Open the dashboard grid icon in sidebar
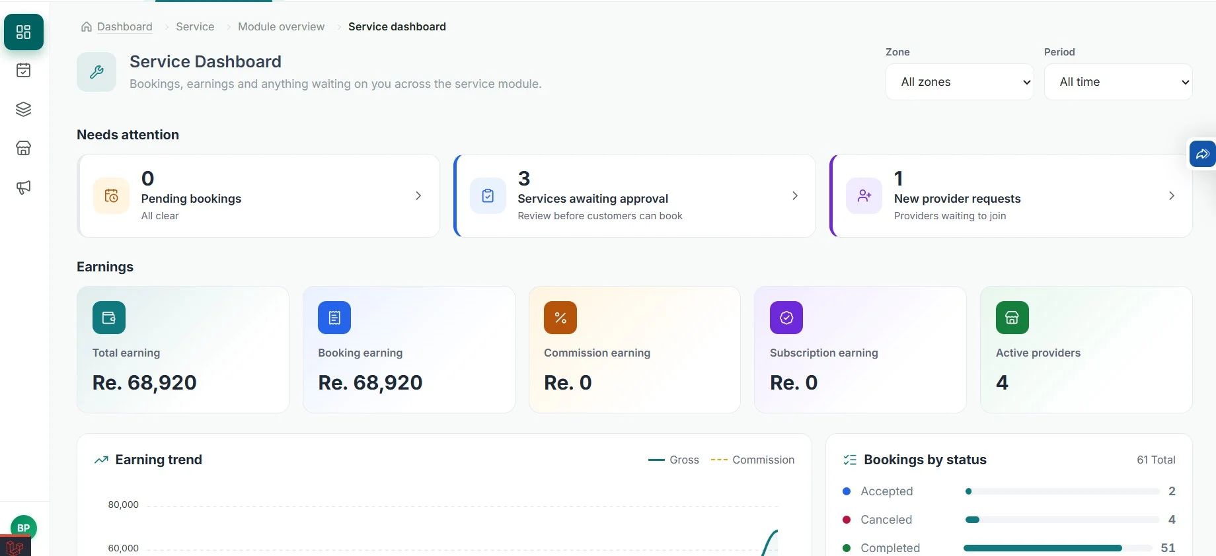Viewport: 1216px width, 556px height. [24, 32]
